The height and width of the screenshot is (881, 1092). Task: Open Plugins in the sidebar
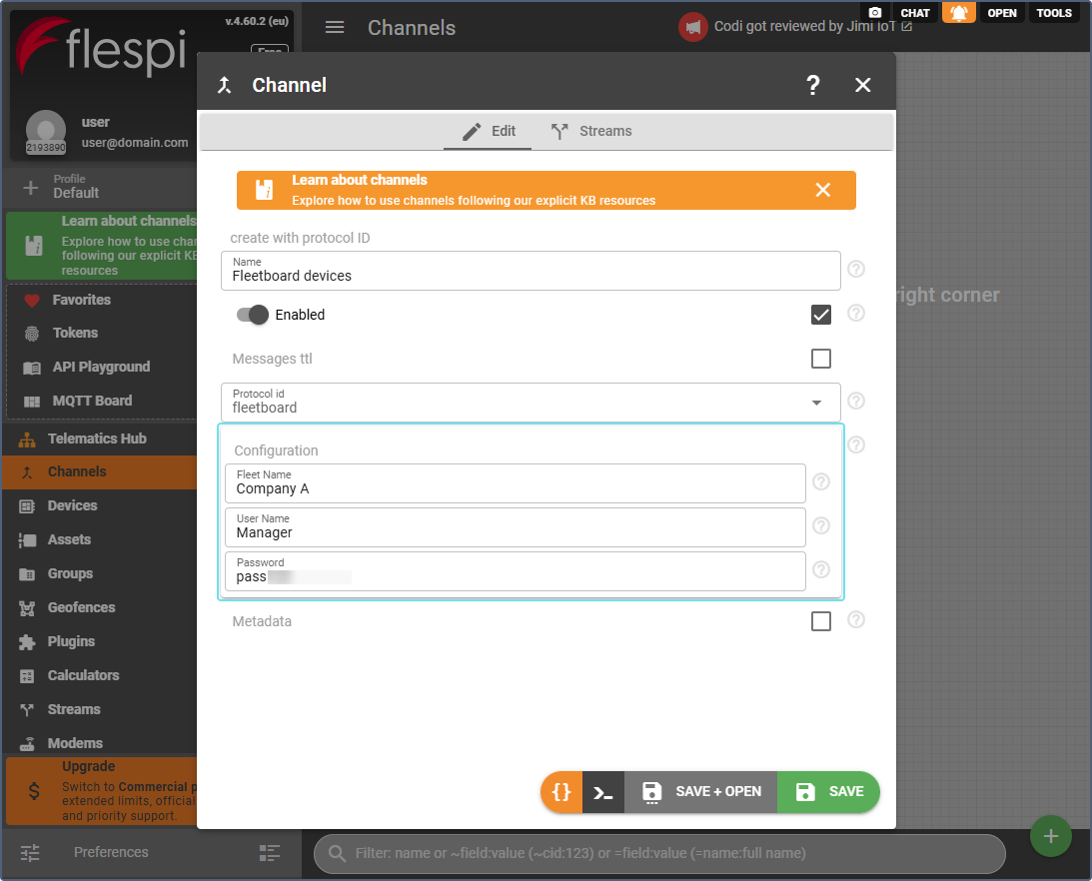pyautogui.click(x=100, y=641)
